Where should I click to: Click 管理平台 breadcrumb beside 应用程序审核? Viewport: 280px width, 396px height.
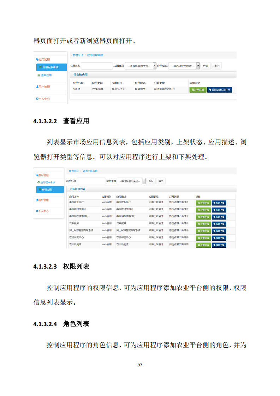coord(78,55)
